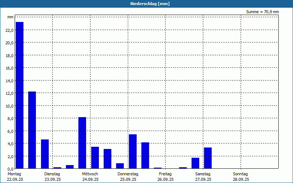Click the Donnerstag bar reaching about 5.4 mm
This screenshot has height=183, width=293.
point(133,152)
